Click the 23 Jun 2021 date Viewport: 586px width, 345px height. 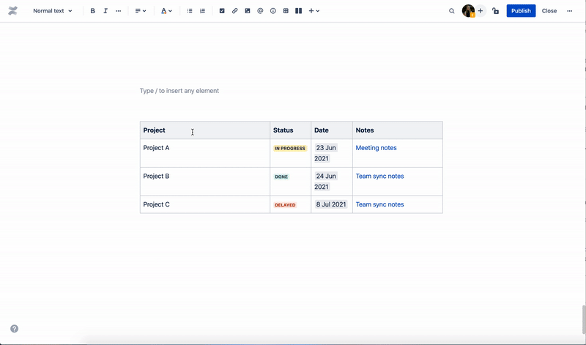[326, 153]
